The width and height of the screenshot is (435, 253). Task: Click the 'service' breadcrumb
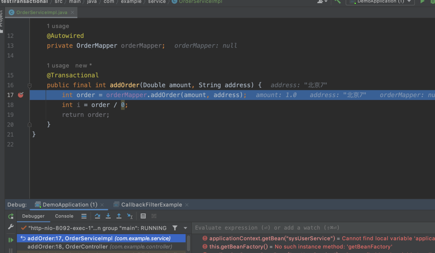pos(157,2)
